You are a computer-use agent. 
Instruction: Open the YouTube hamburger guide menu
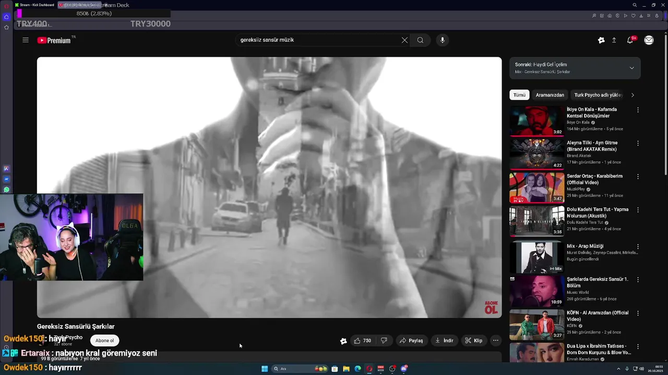coord(26,40)
